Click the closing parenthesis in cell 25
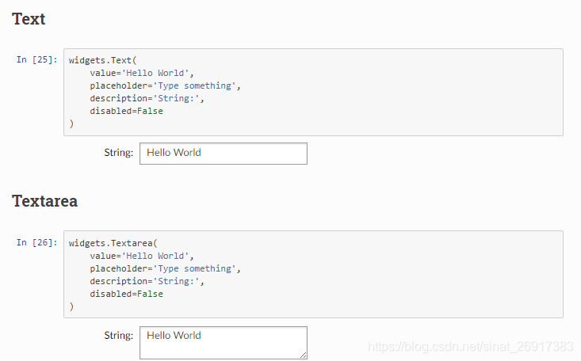 pyautogui.click(x=71, y=123)
